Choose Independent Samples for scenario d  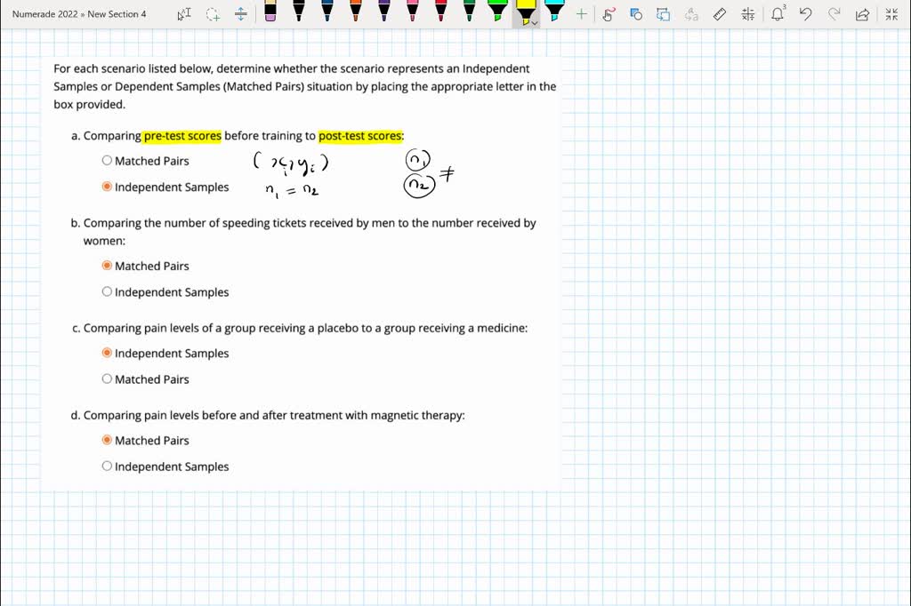pyautogui.click(x=108, y=466)
